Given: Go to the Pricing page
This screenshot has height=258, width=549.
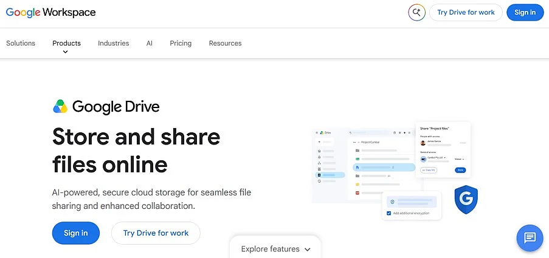Looking at the screenshot, I should tap(181, 43).
